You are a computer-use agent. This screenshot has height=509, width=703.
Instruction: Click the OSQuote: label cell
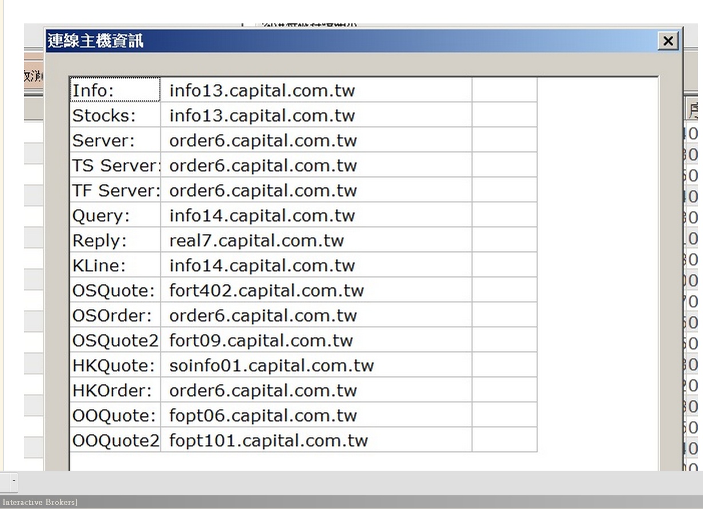click(116, 290)
